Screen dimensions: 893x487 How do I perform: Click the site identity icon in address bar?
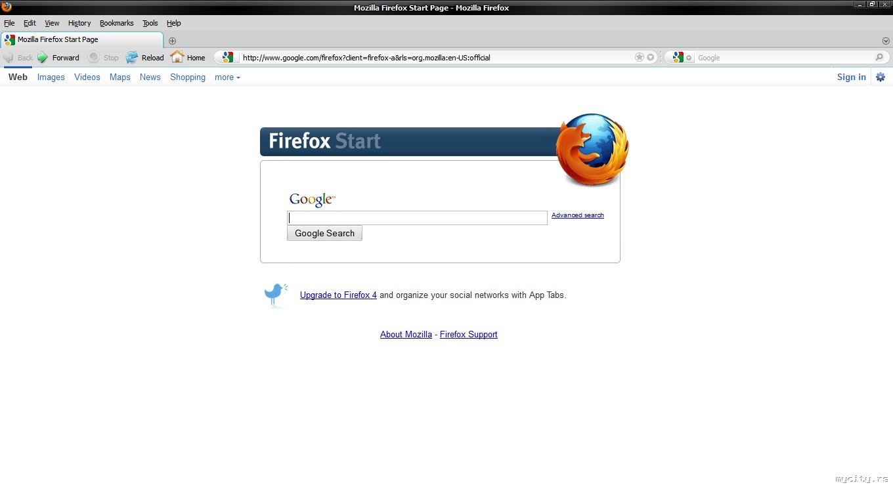(227, 58)
